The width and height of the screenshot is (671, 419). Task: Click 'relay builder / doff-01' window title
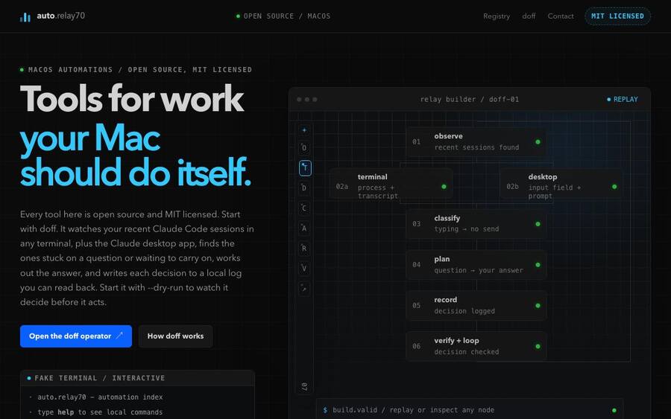coord(470,100)
